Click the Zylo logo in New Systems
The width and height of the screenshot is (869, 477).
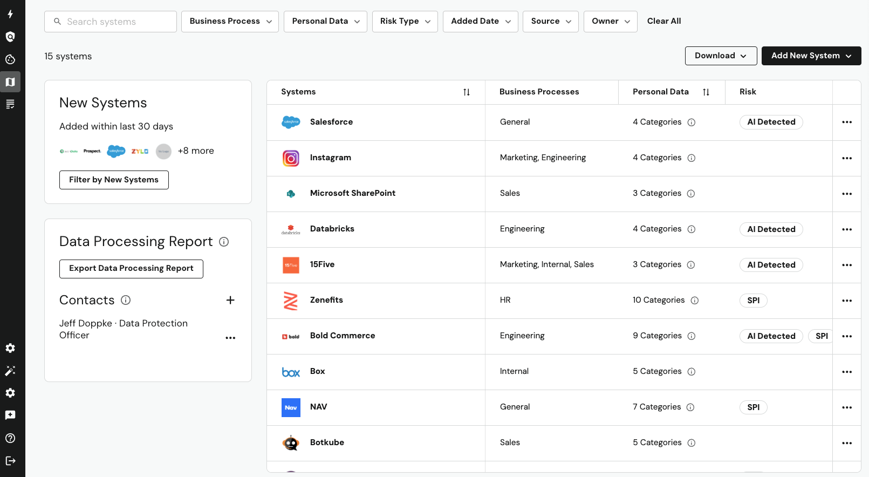pyautogui.click(x=140, y=152)
